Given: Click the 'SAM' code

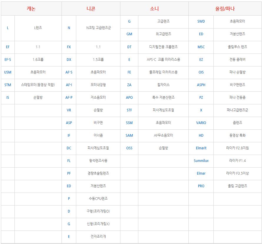Looking at the screenshot, I should click(x=129, y=136).
